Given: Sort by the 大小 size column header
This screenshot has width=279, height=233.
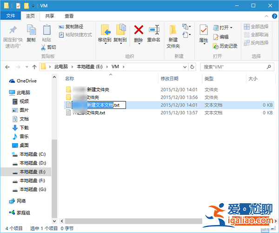Looking at the screenshot, I should point(253,79).
